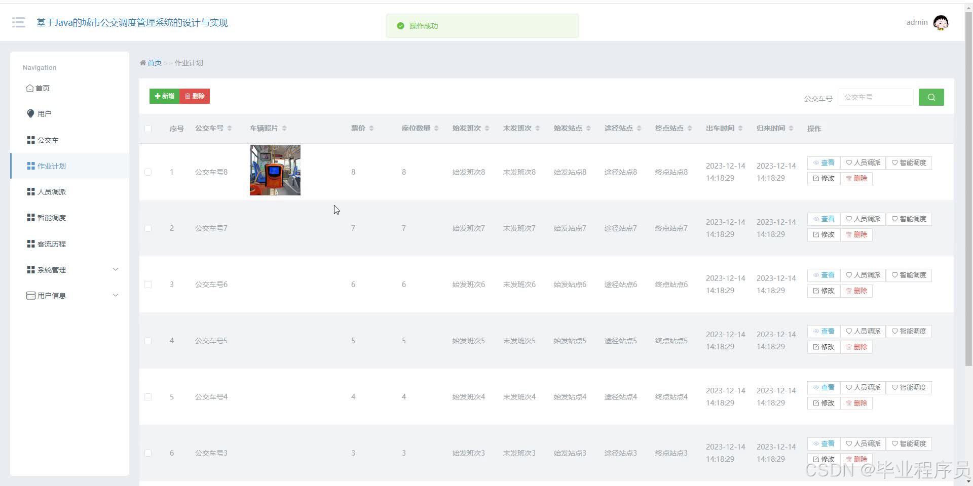Click the 始发站点6 cell
Image resolution: width=973 pixels, height=486 pixels.
click(570, 285)
